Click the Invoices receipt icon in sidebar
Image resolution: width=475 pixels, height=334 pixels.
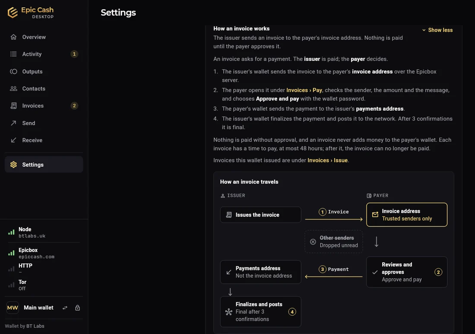tap(13, 105)
